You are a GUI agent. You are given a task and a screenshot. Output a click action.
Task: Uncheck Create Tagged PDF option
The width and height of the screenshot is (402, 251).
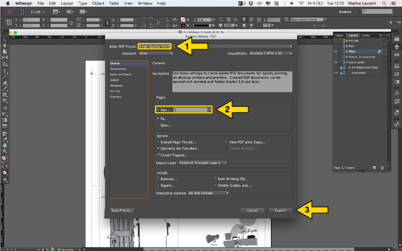(x=158, y=155)
